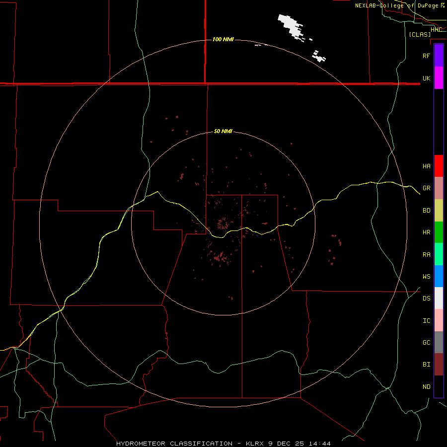Viewport: 447px width, 447px height.
Task: Click the HA red legend swatch
Action: pos(439,166)
